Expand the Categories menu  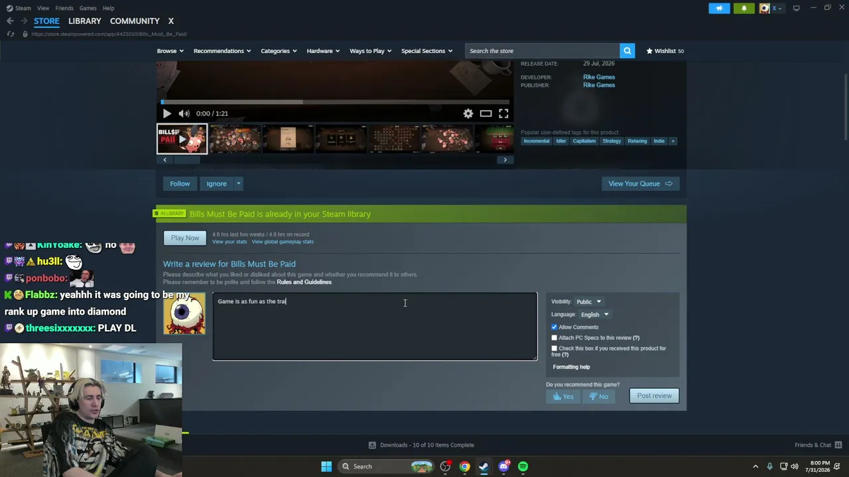point(278,51)
